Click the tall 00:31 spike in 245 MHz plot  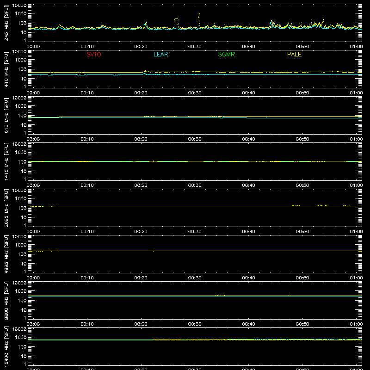(199, 20)
